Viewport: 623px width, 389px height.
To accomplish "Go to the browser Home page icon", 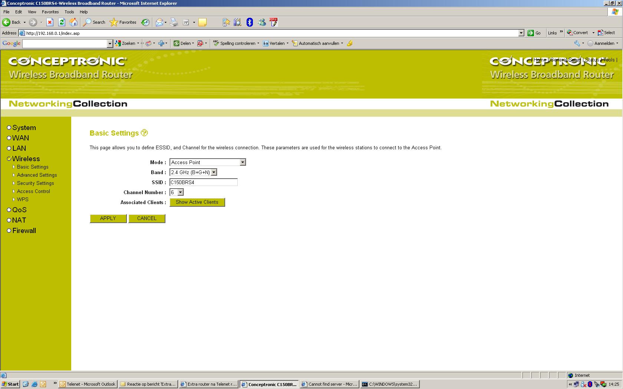I will click(x=73, y=22).
